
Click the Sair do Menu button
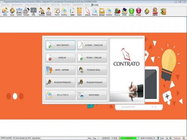click(x=92, y=95)
